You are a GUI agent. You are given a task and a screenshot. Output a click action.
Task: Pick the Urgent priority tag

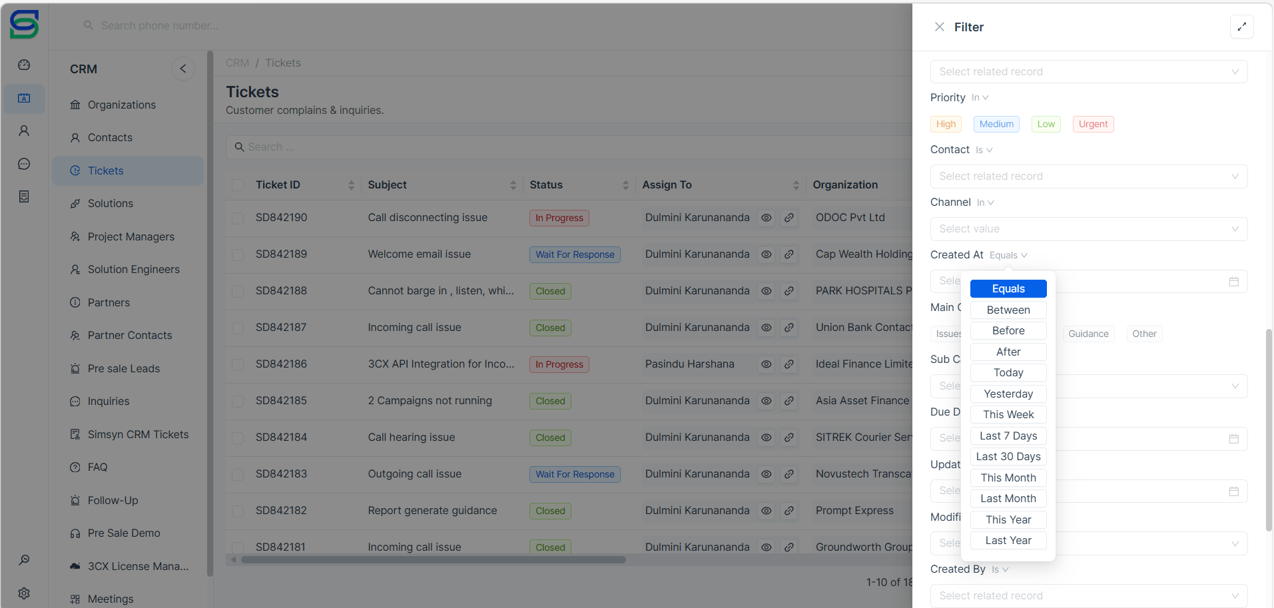pos(1093,124)
